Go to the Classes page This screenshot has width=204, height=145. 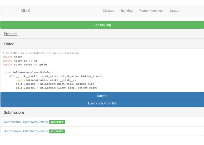(108, 11)
